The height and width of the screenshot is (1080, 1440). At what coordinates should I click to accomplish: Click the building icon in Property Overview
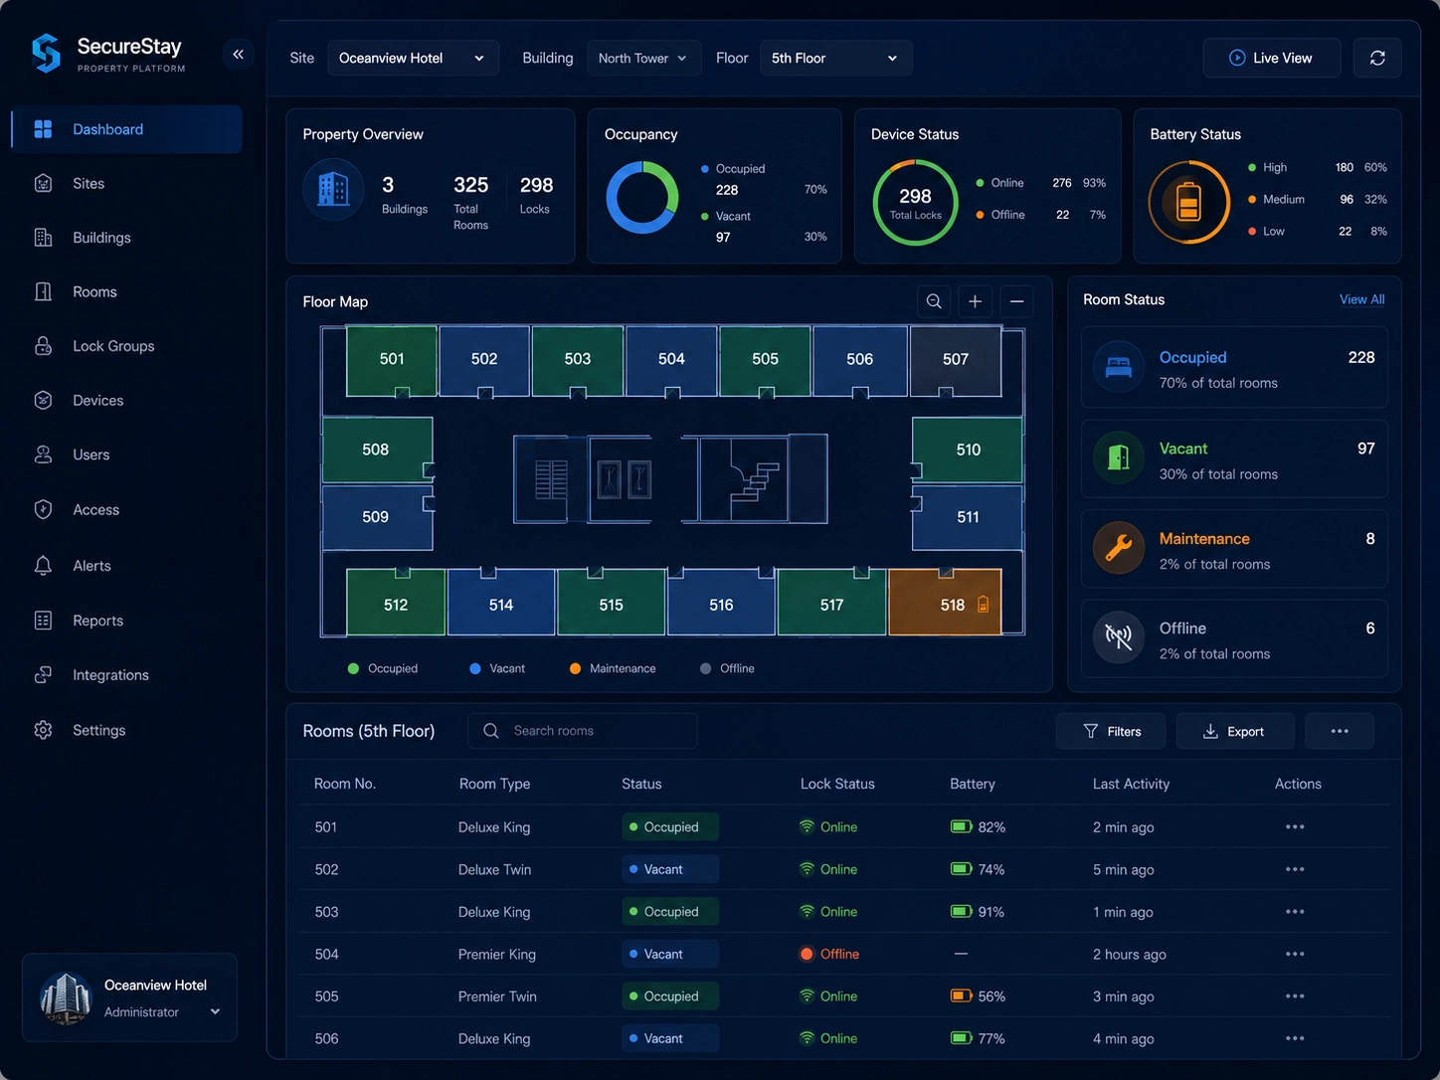tap(333, 189)
